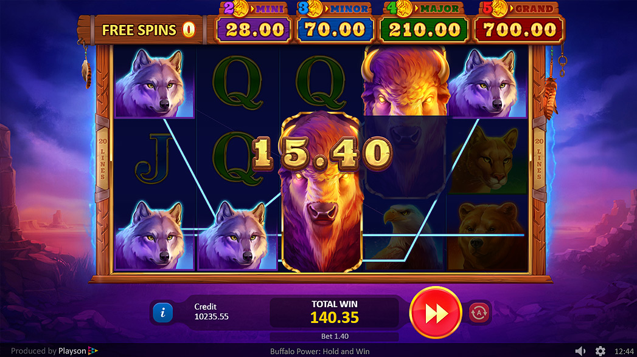637x357 pixels.
Task: Click the Free Spins counter coin
Action: (x=189, y=30)
